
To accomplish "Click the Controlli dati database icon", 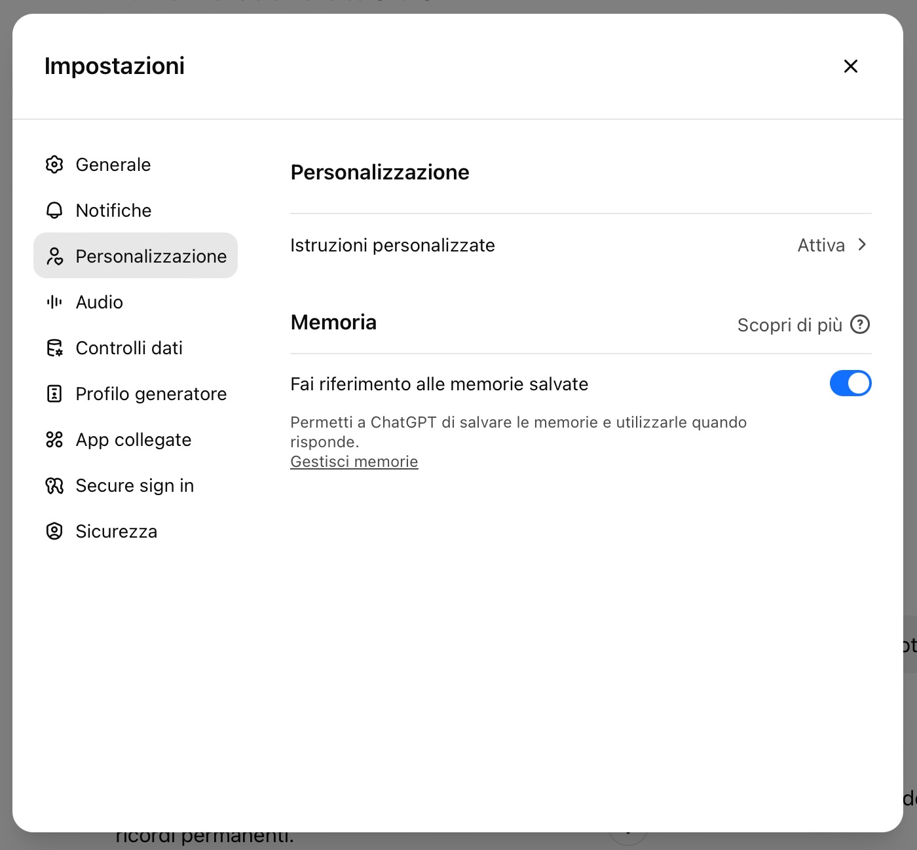I will click(54, 348).
